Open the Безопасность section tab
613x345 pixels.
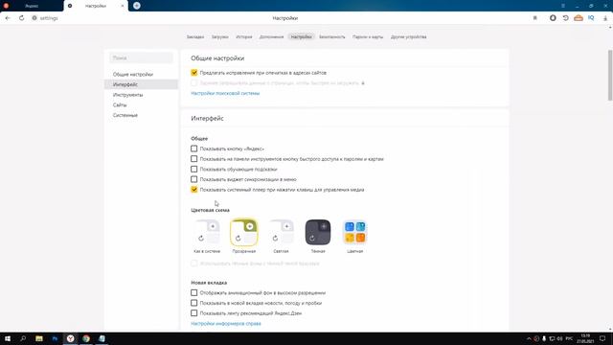tap(332, 36)
